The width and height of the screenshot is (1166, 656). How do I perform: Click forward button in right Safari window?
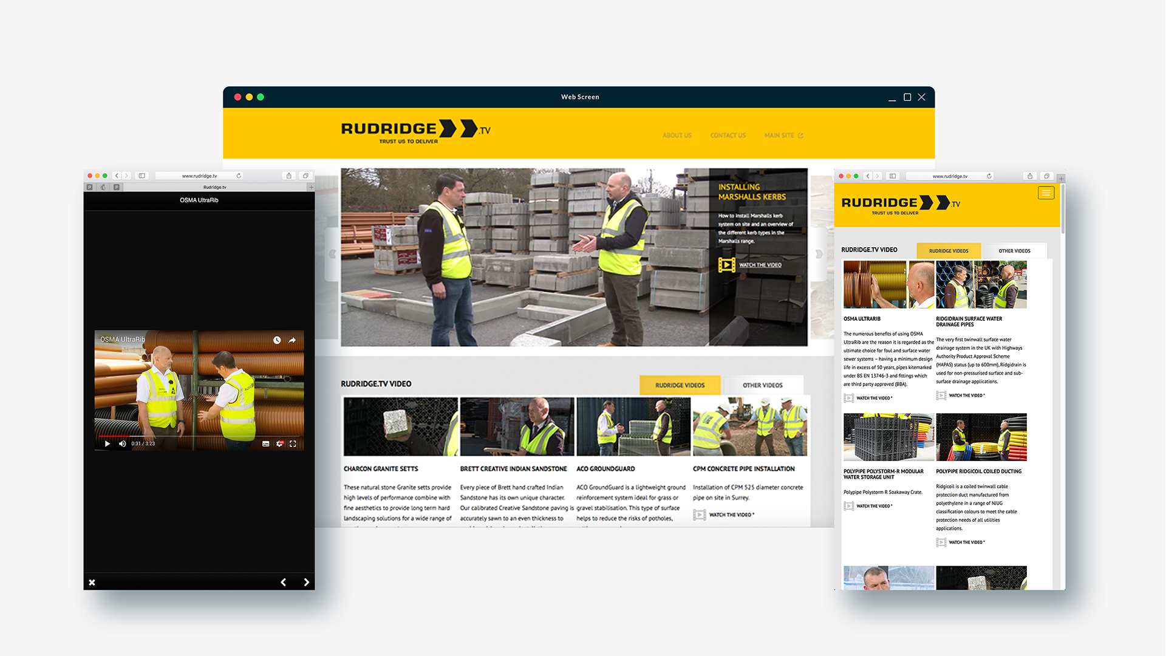coord(877,176)
